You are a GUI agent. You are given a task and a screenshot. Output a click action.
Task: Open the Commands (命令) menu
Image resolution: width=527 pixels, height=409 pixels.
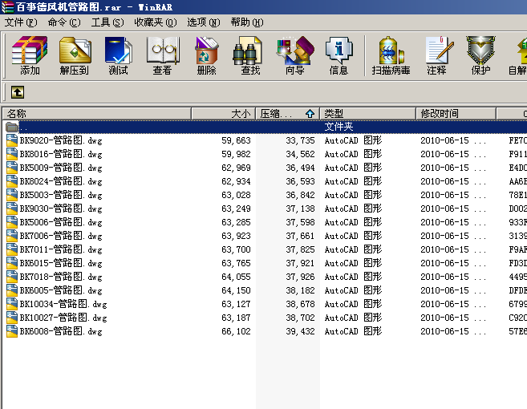coord(64,22)
